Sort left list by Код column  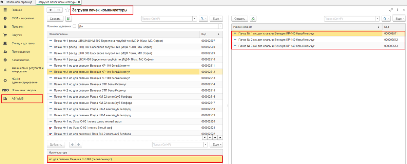pos(211,34)
